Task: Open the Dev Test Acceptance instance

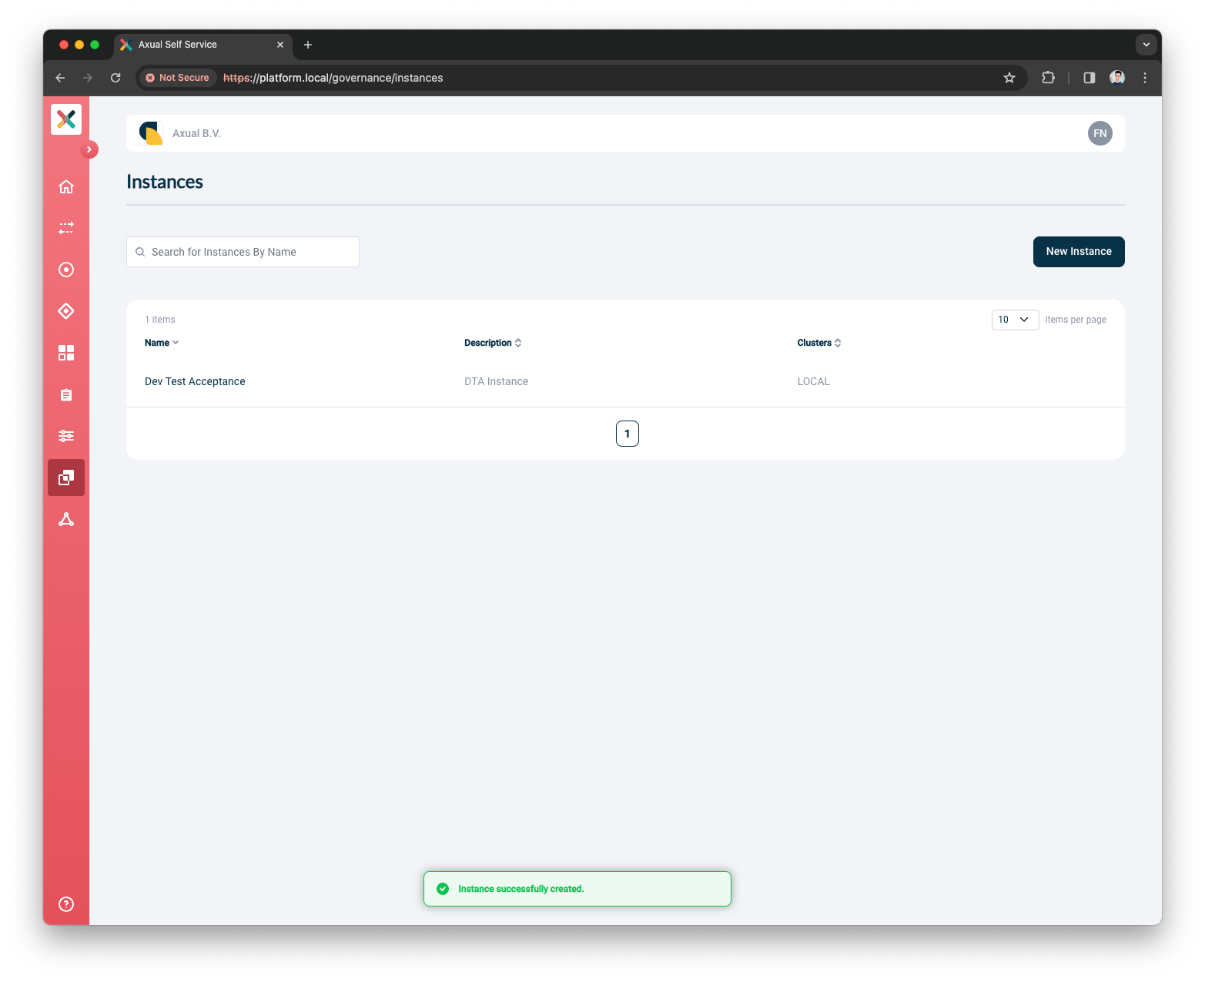Action: pos(195,381)
